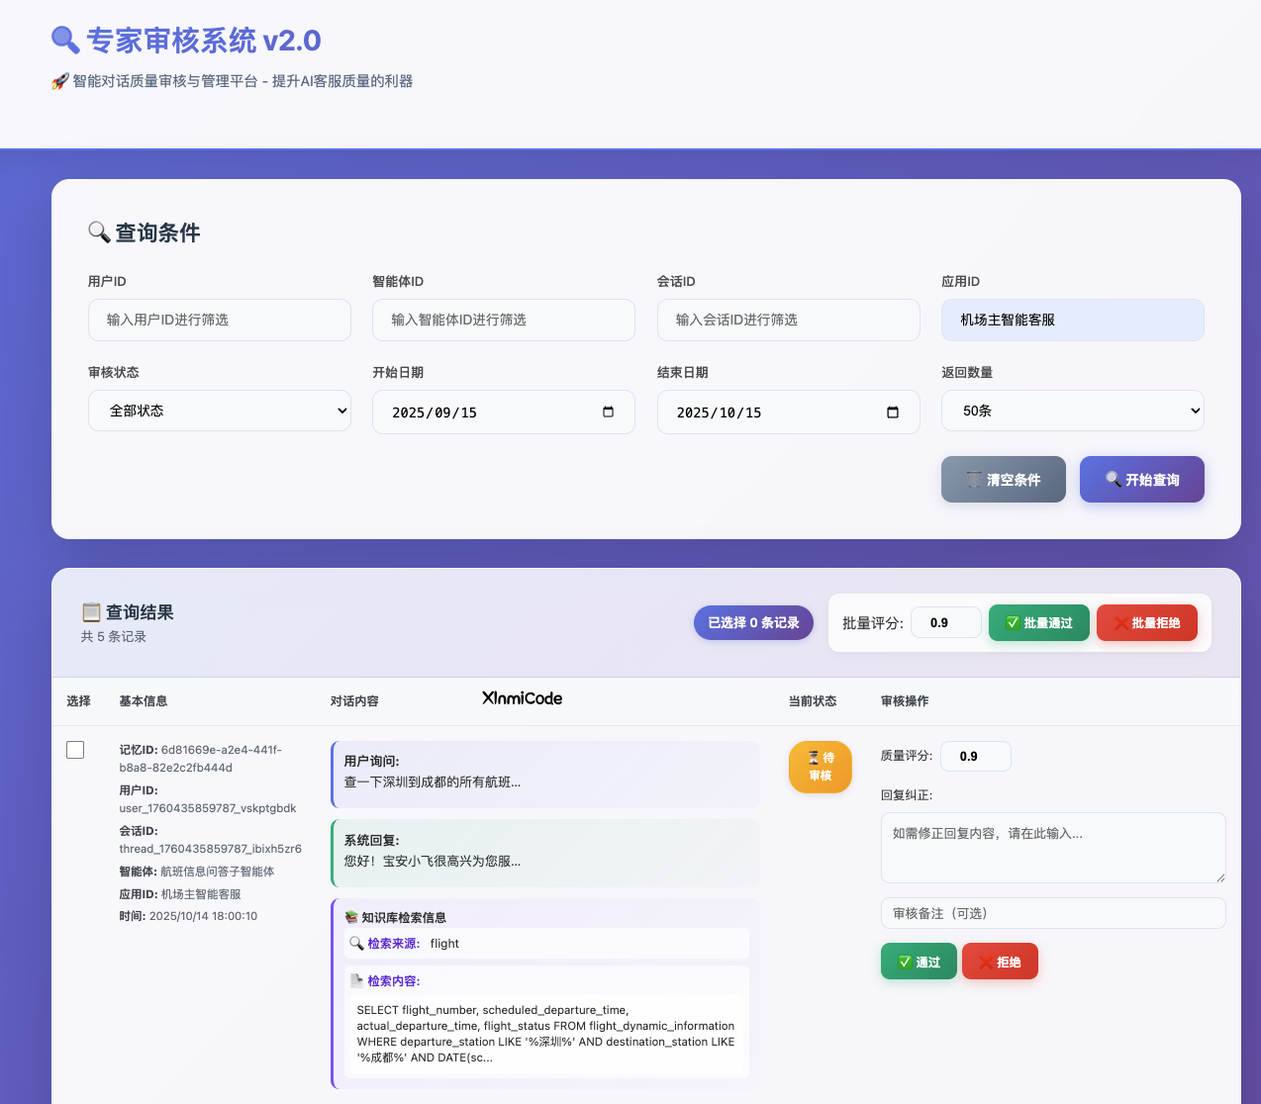
Task: Open the calendar picker for 结束日期
Action: coord(892,412)
